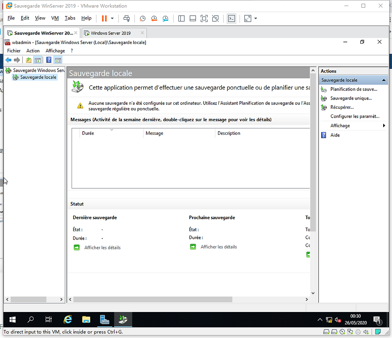Toggle VMware library sidebar
Viewport: 392px width, 338px height.
pyautogui.click(x=181, y=18)
